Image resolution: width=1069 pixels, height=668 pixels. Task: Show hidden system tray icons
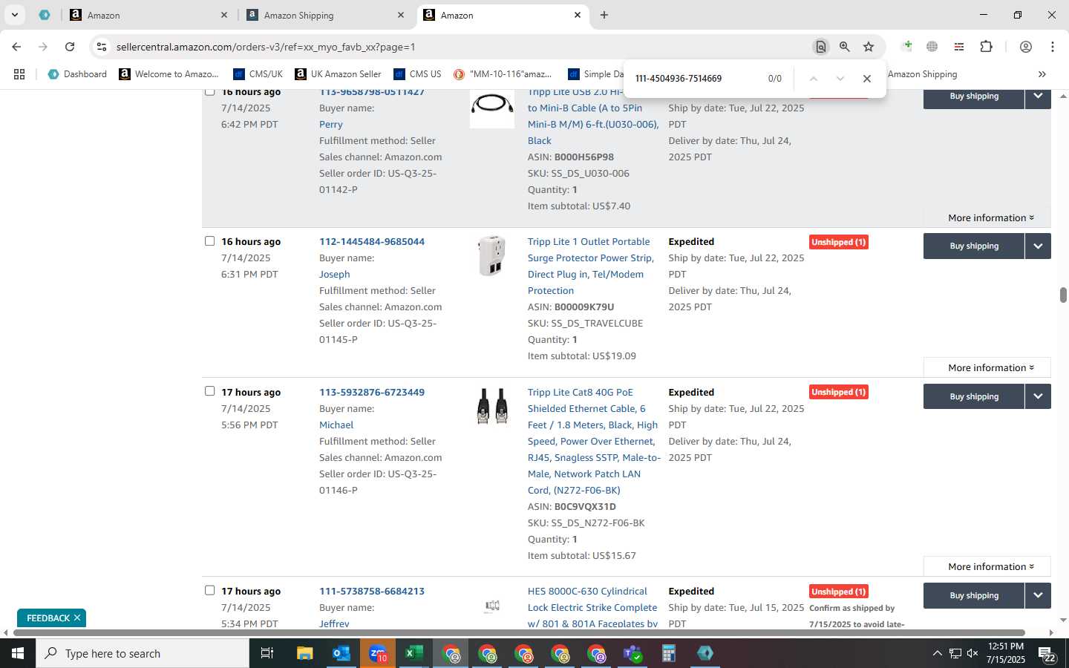click(937, 653)
